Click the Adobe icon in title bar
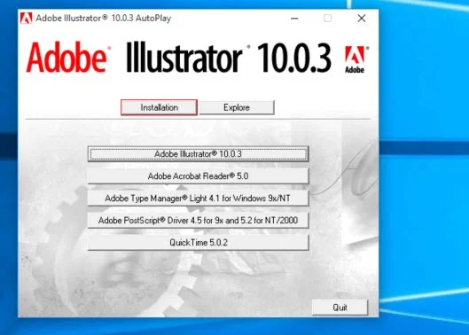The image size is (469, 335). tap(26, 19)
